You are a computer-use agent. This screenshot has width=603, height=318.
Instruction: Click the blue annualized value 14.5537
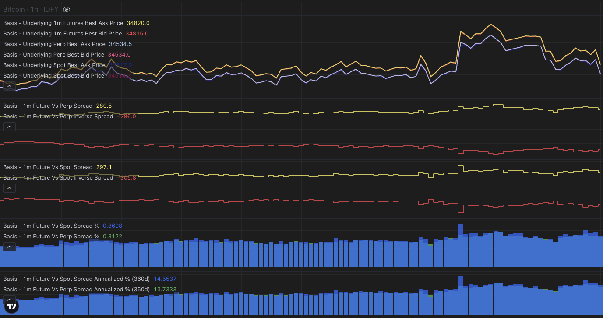tap(165, 279)
